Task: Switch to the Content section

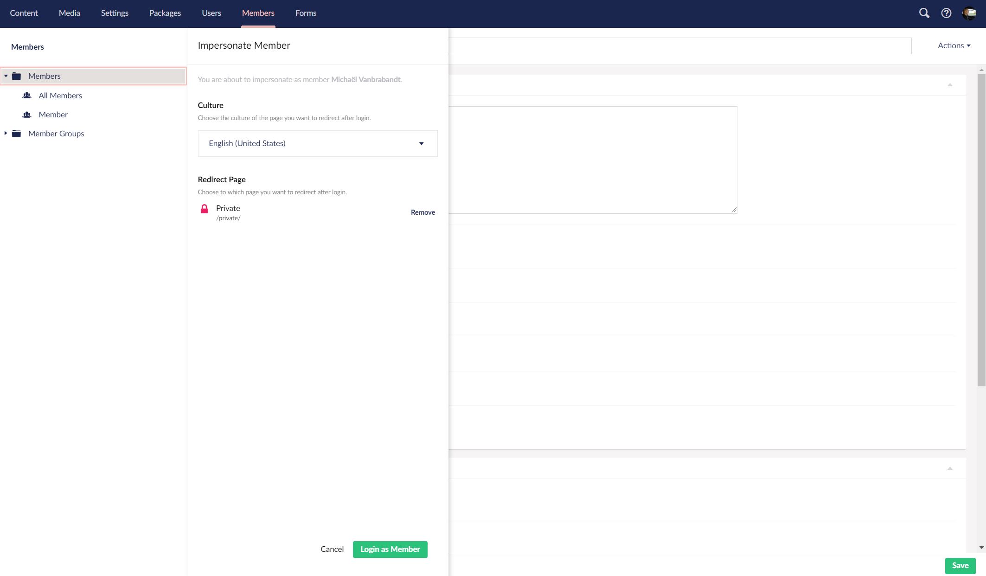Action: 24,13
